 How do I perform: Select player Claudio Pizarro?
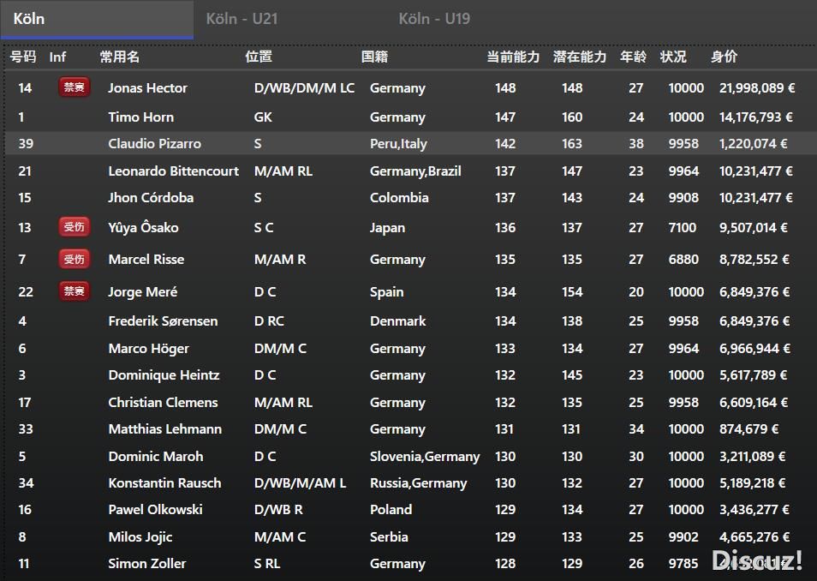tap(154, 144)
